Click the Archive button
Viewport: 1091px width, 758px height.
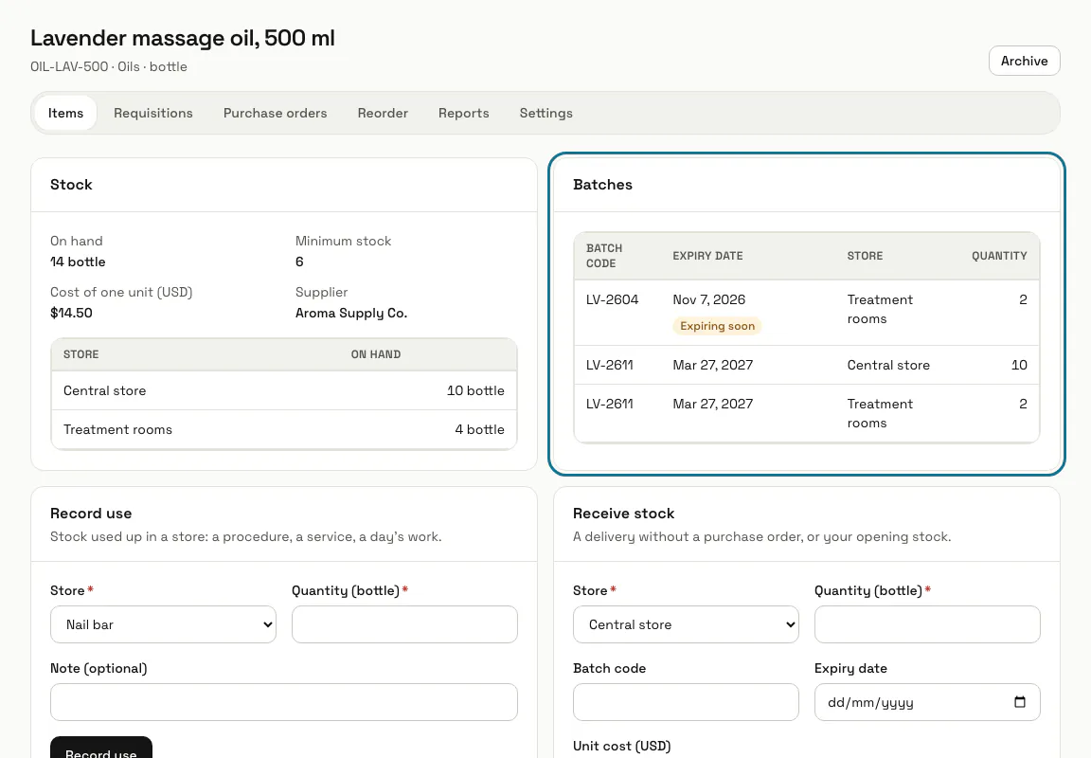tap(1024, 61)
